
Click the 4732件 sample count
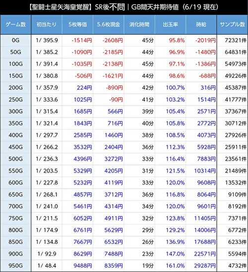[x=237, y=266]
